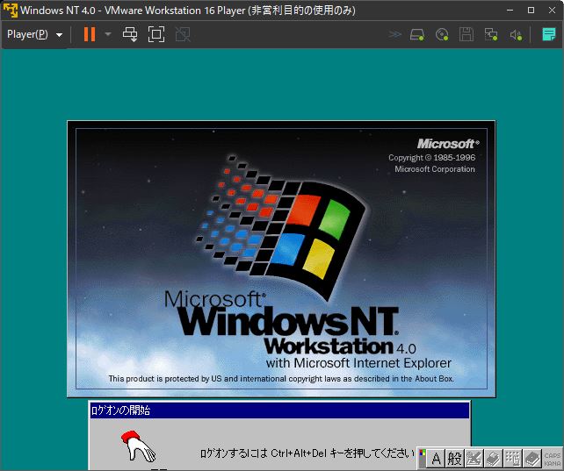
Task: Open the network adapter device icon
Action: (491, 34)
